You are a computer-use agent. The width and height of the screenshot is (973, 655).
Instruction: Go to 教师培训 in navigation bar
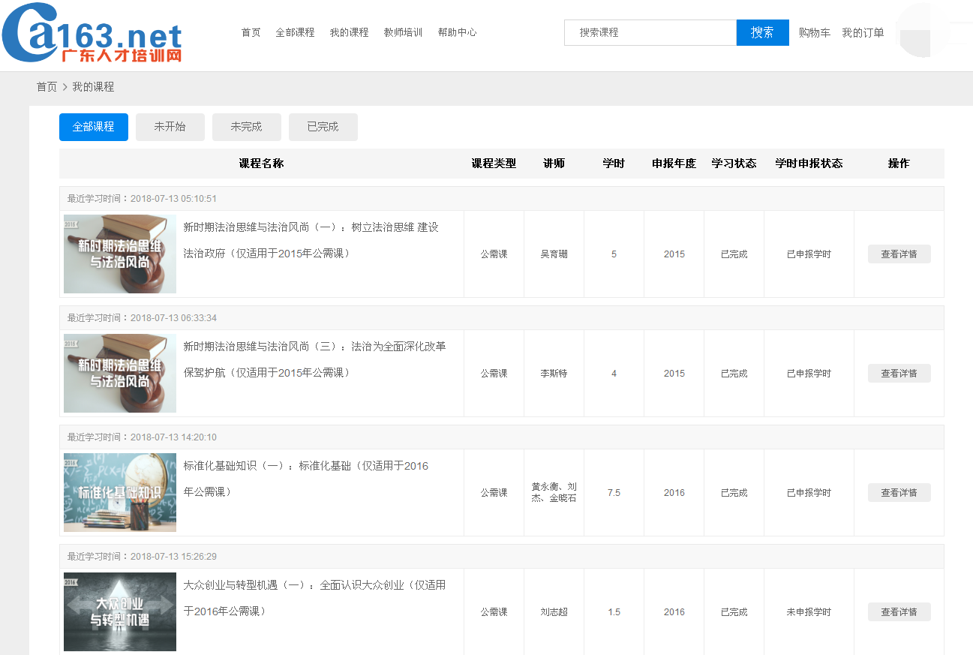click(403, 32)
